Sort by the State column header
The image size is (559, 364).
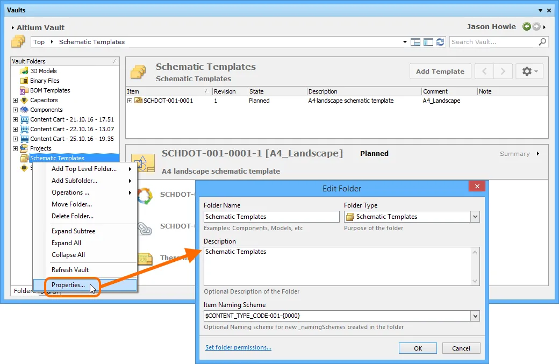pyautogui.click(x=277, y=91)
